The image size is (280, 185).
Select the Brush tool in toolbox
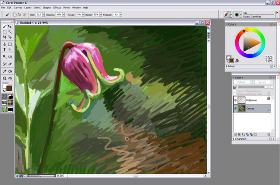pos(5,27)
